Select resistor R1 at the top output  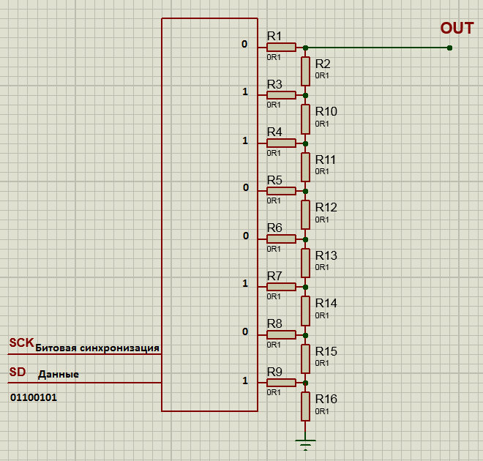[281, 47]
